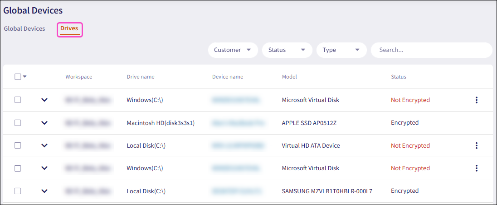
Task: Select the Macintosh HD(disk3s3s1) row checkbox
Action: click(18, 123)
